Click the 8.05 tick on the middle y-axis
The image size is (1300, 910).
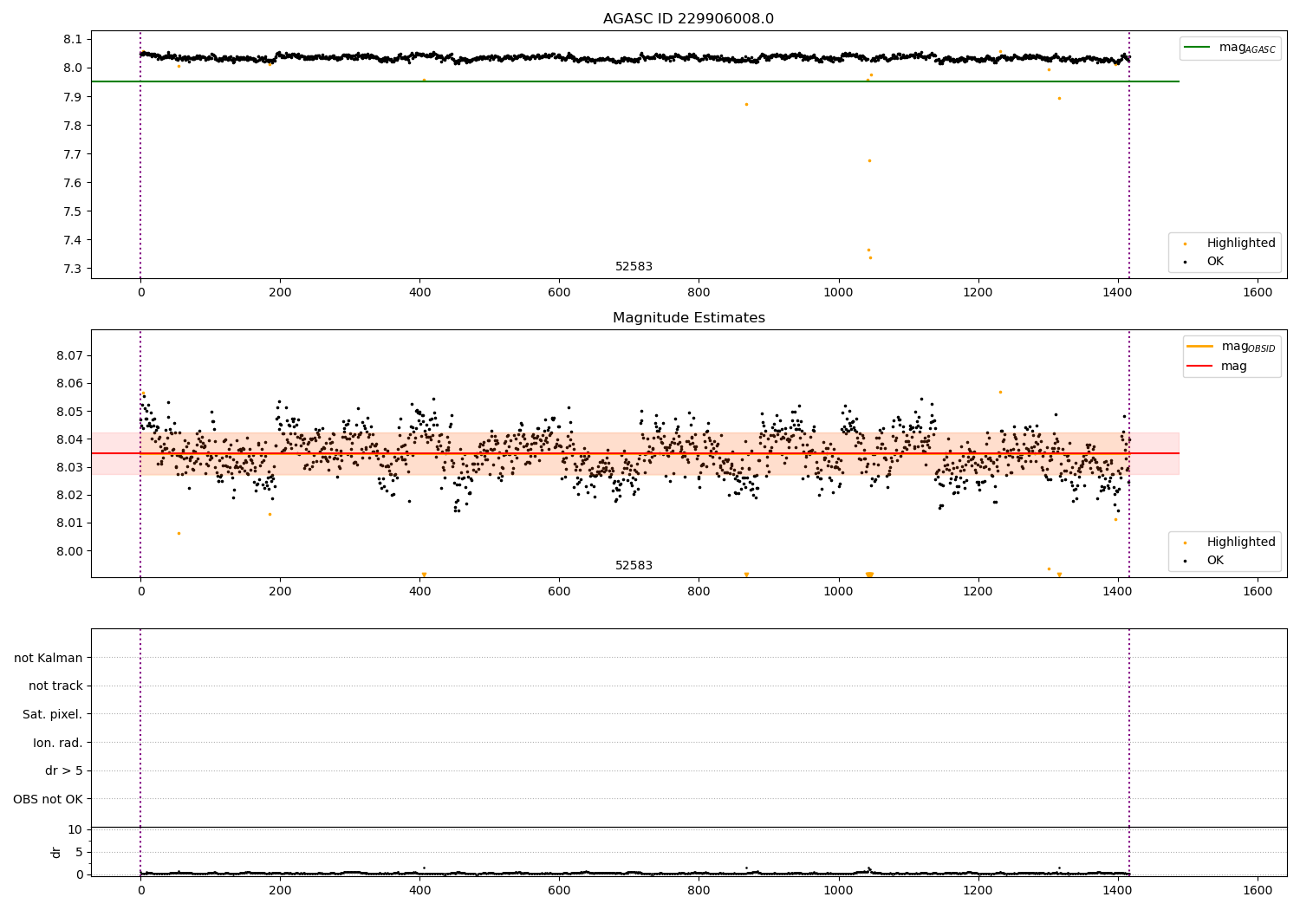pos(69,412)
